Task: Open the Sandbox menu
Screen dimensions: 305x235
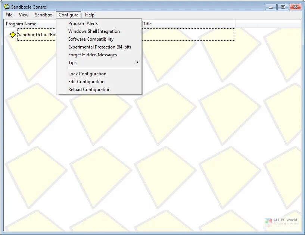Action: click(44, 15)
